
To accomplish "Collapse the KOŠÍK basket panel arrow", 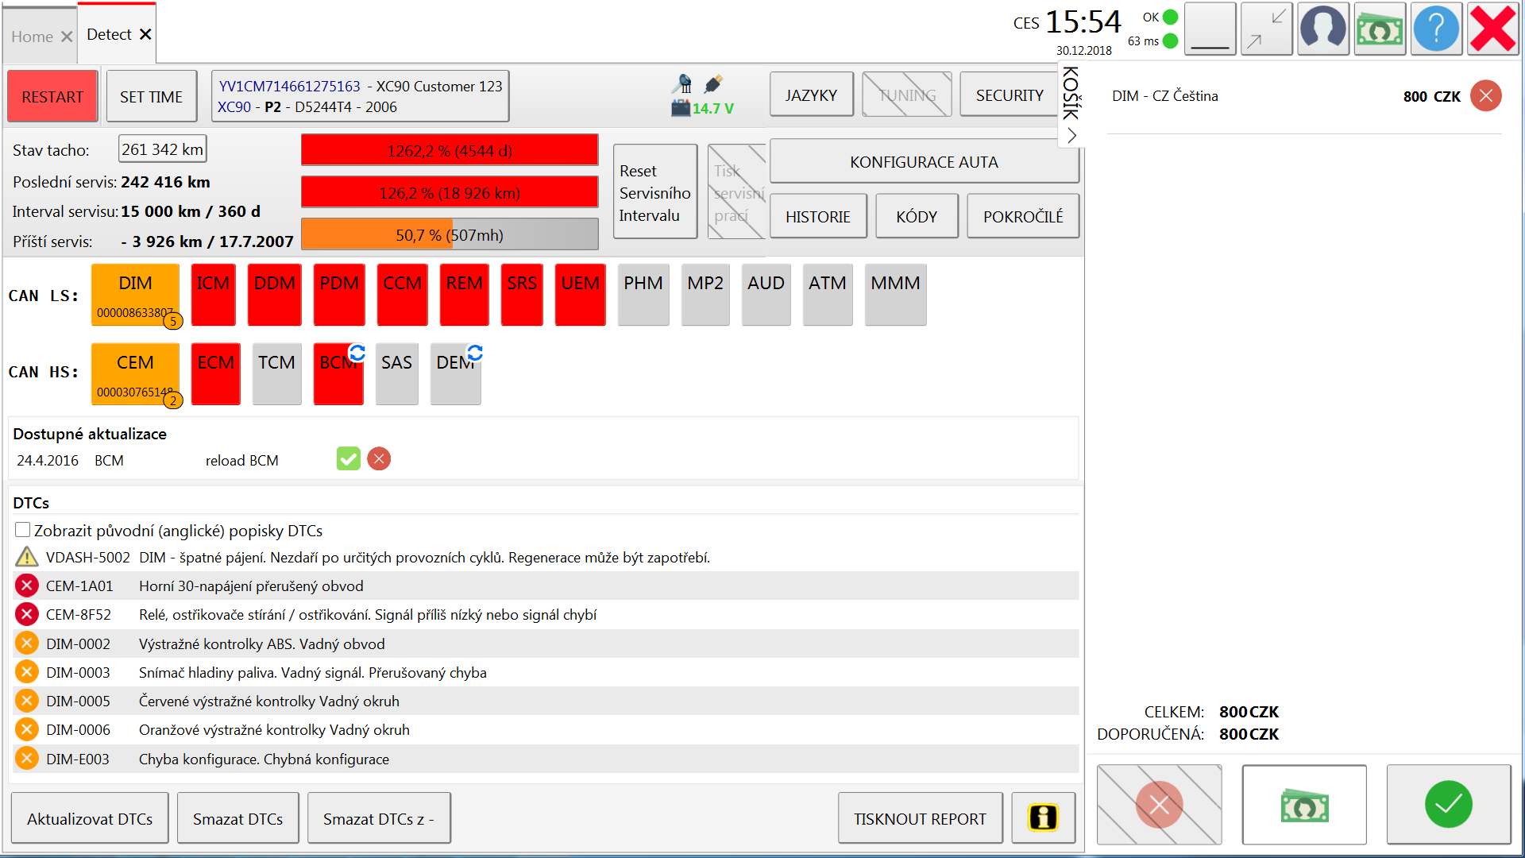I will pos(1071,136).
